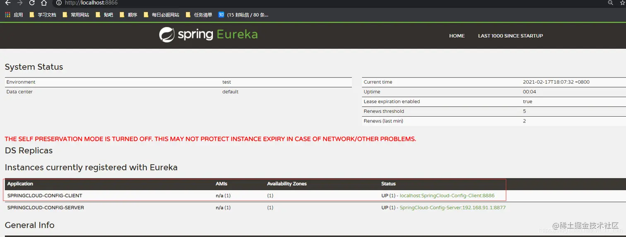The height and width of the screenshot is (237, 626).
Task: Open the 学习文档 bookmark folder
Action: 43,15
